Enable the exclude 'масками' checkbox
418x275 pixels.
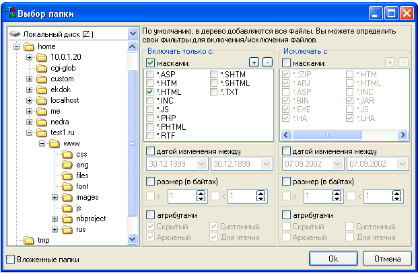click(286, 63)
